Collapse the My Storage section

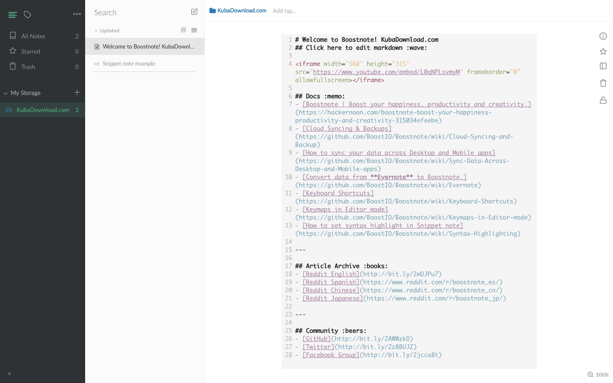coord(6,93)
